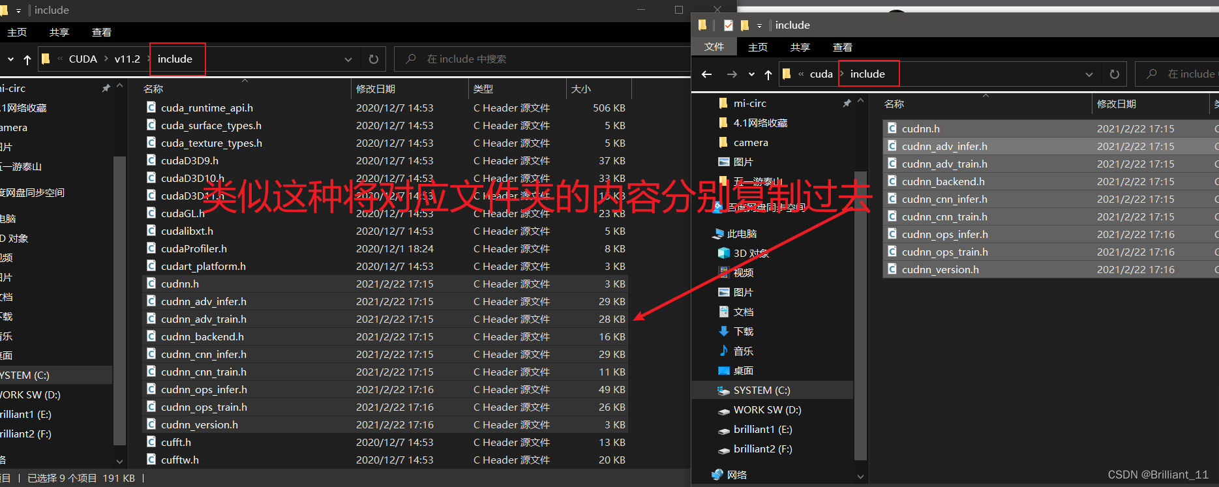This screenshot has height=487, width=1219.
Task: Click v11.2 breadcrumb in left address bar
Action: pos(127,59)
